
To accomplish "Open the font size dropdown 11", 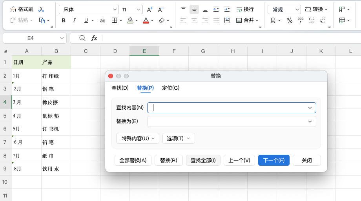I will (138, 9).
